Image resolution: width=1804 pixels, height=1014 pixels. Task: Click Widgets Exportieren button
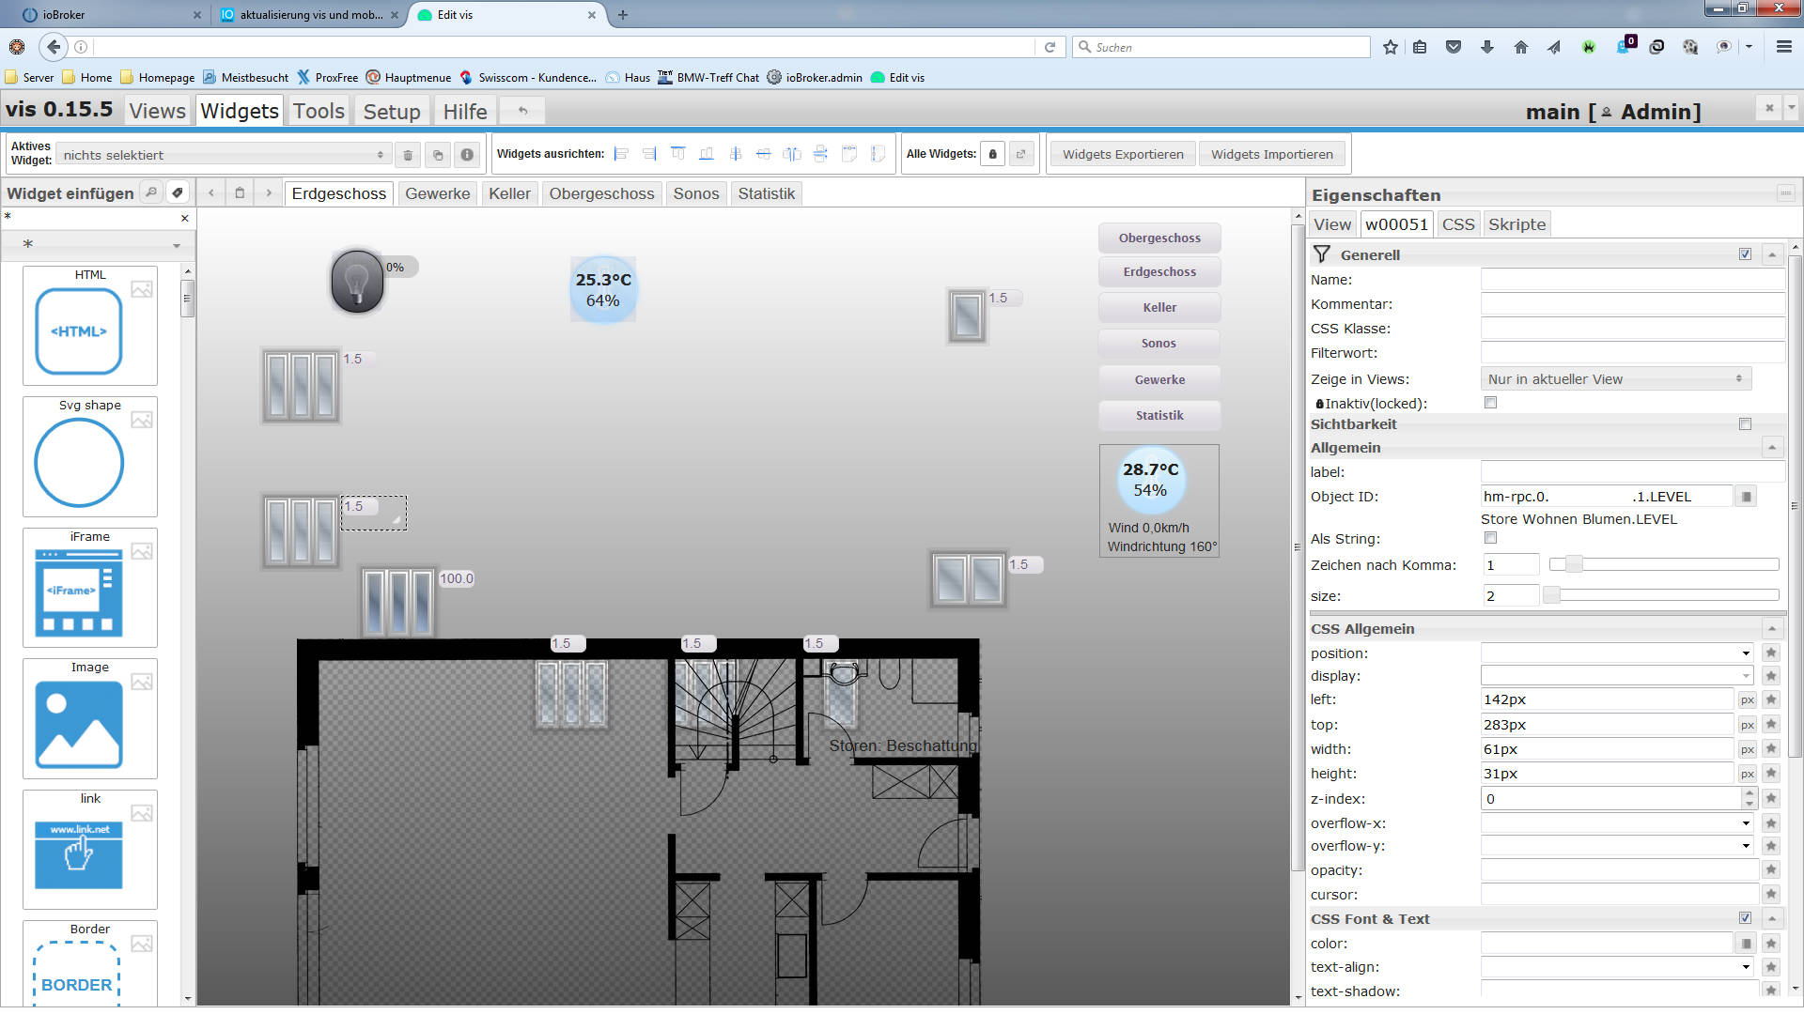(x=1123, y=154)
